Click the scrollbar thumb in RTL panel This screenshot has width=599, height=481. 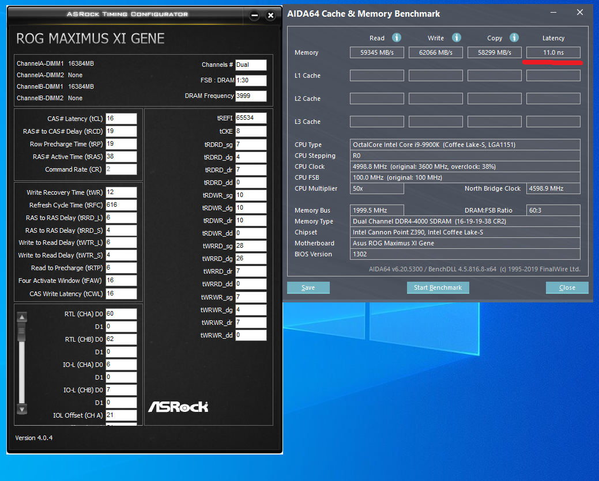(22, 331)
